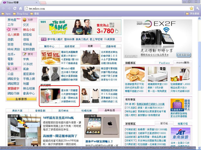
Task: Close the Yahoo!奇摩 tab
Action: click(36, 2)
